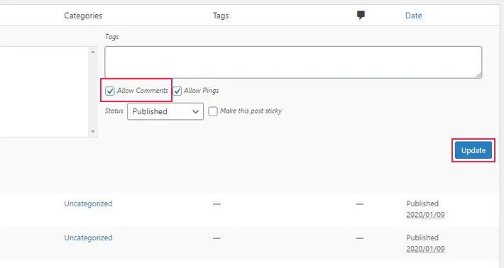
Task: Open the Status dropdown showing Published
Action: pos(165,111)
